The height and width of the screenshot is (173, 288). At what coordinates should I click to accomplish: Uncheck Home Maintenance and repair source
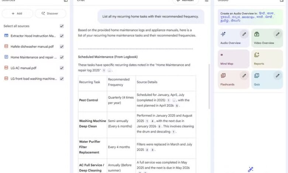click(x=62, y=57)
